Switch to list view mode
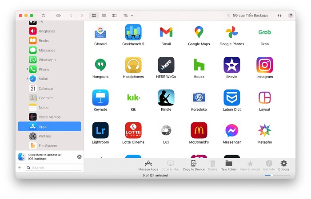Screen dimensions: 311x199 pyautogui.click(x=104, y=16)
